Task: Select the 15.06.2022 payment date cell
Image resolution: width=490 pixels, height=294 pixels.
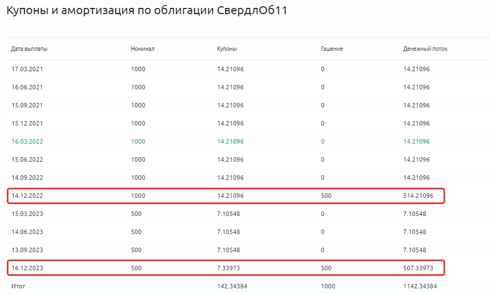Action: 27,159
